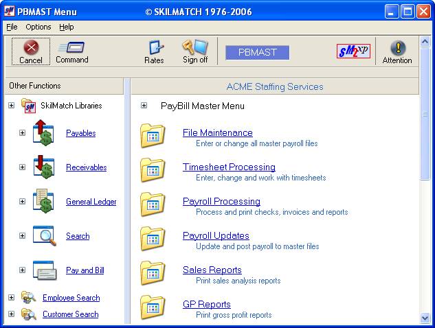Click the vertical scrollbar down arrow
Viewport: 435px width, 328px height.
(x=425, y=318)
